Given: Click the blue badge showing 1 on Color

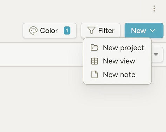Looking at the screenshot, I should 67,31.
